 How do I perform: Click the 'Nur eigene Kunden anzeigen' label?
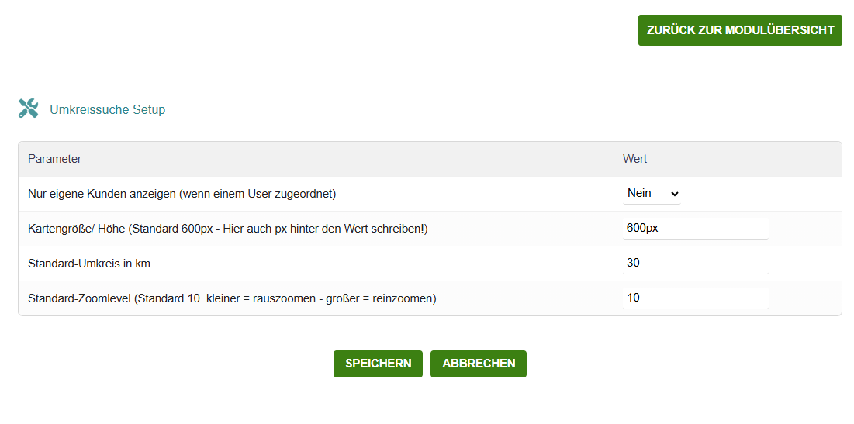click(x=102, y=194)
